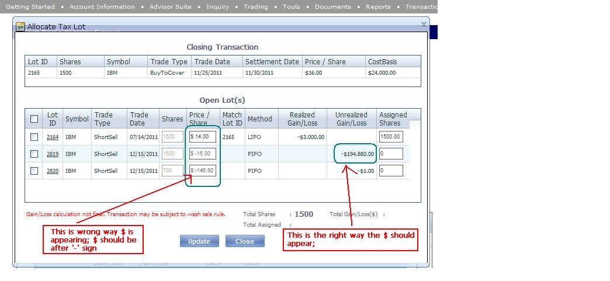Click assigned shares field for lot 2819
Screen dimensions: 610x281
pyautogui.click(x=391, y=153)
